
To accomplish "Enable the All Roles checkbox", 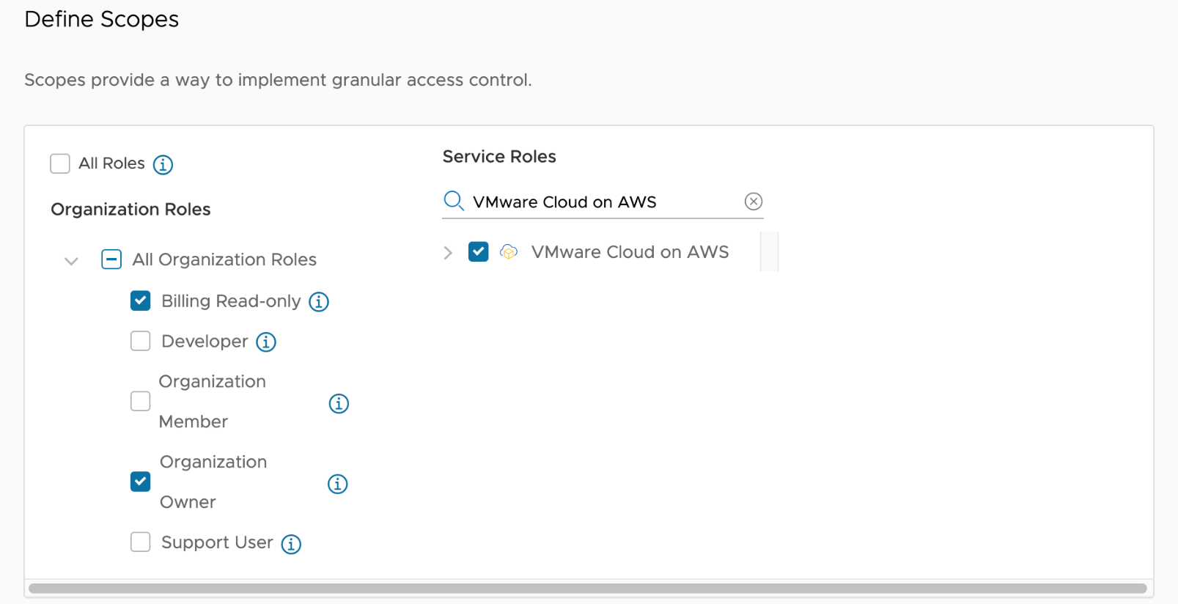I will (x=60, y=163).
